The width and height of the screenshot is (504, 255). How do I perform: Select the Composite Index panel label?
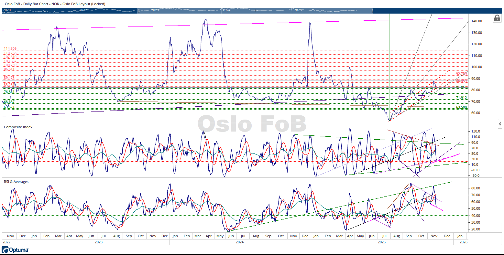18,127
